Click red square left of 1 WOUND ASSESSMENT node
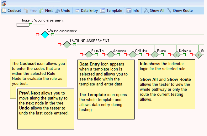 [59, 45]
